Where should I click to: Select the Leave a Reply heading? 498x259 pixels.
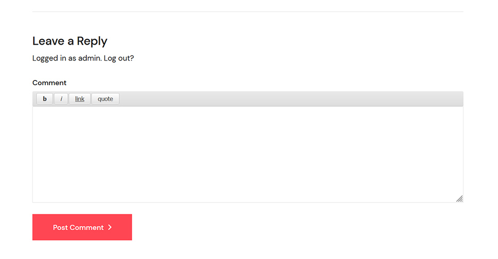point(70,41)
